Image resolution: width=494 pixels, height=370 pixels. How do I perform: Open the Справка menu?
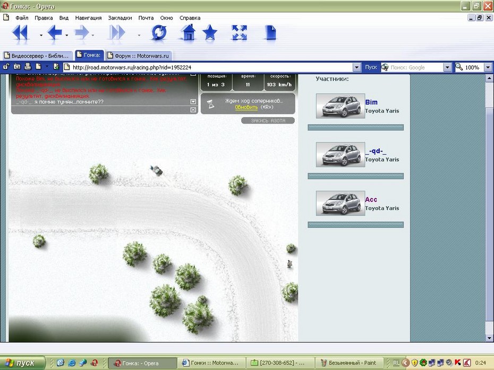click(x=190, y=18)
